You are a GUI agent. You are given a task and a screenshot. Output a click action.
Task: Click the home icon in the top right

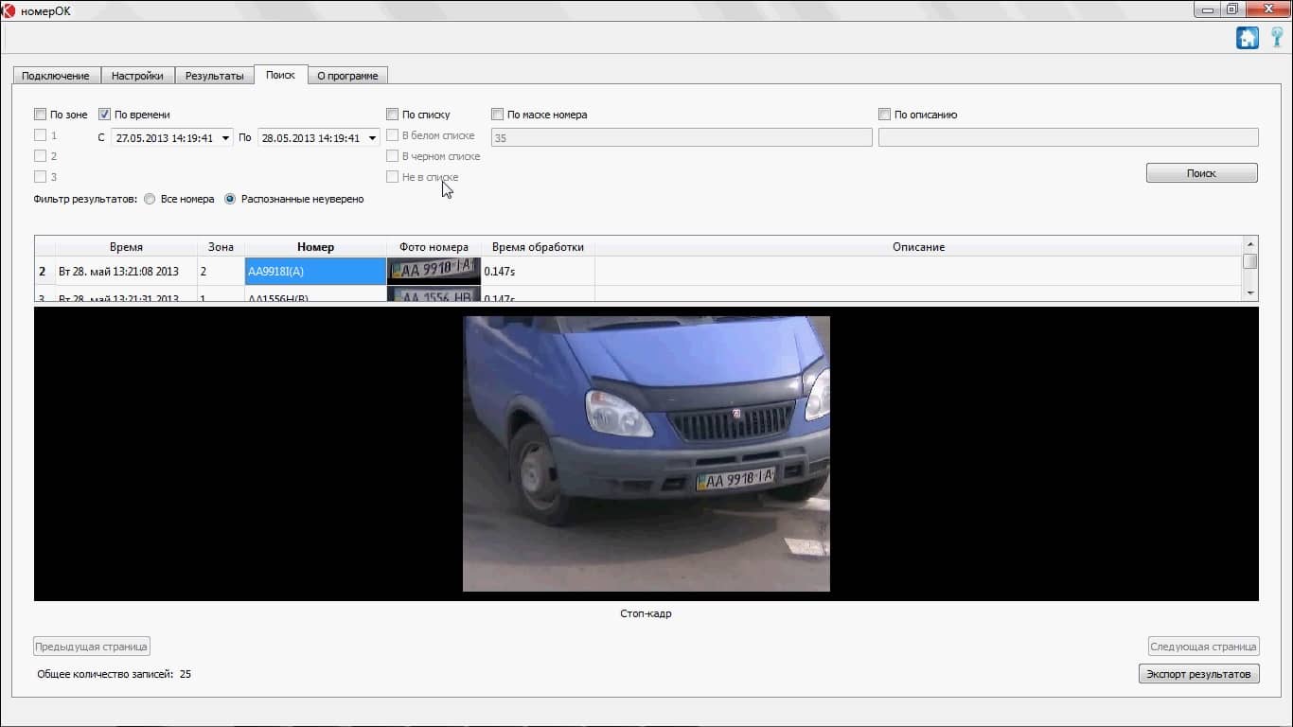tap(1247, 38)
